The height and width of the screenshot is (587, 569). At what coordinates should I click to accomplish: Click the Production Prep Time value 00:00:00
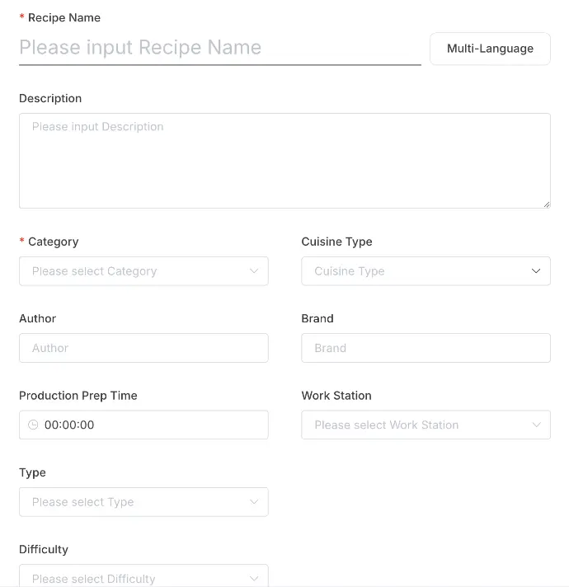pos(70,425)
